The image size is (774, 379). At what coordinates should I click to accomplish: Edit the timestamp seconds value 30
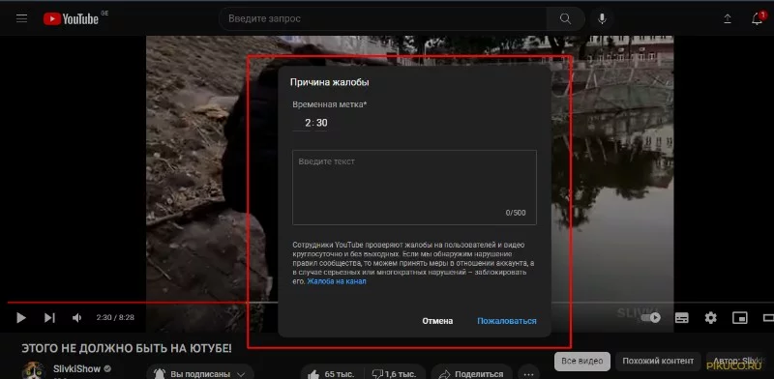[322, 123]
